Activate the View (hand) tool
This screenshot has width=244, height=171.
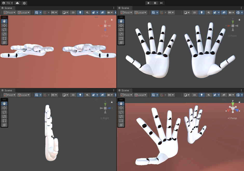click(x=4, y=21)
